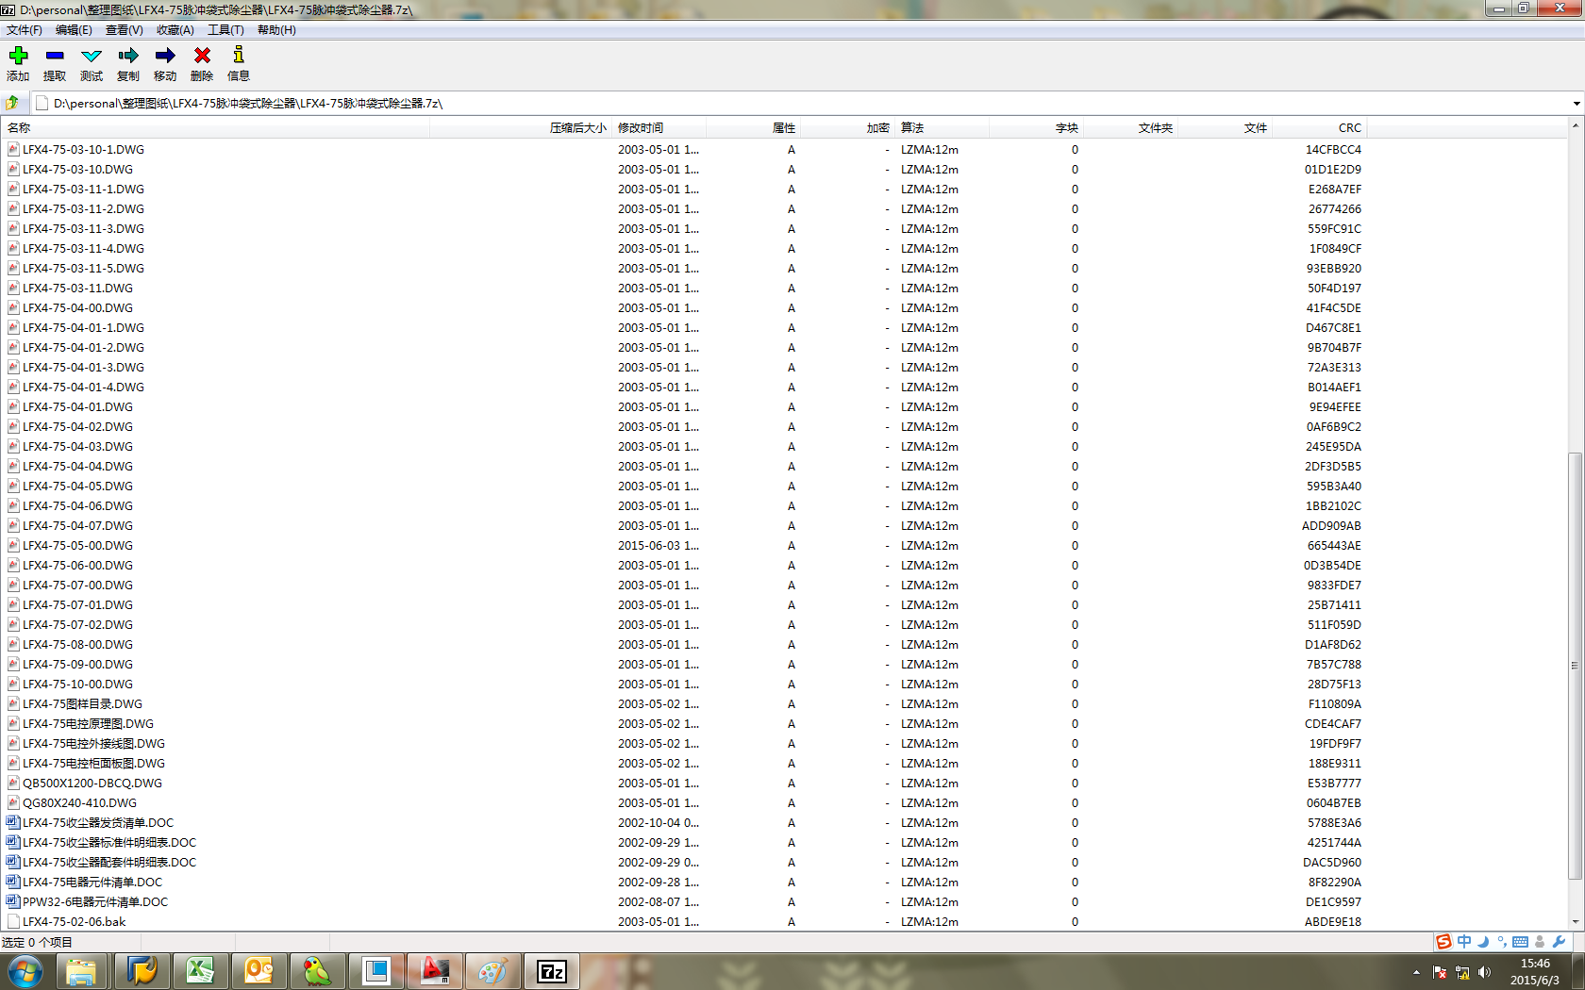Open the 工具(T) menu
The image size is (1585, 990).
225,30
